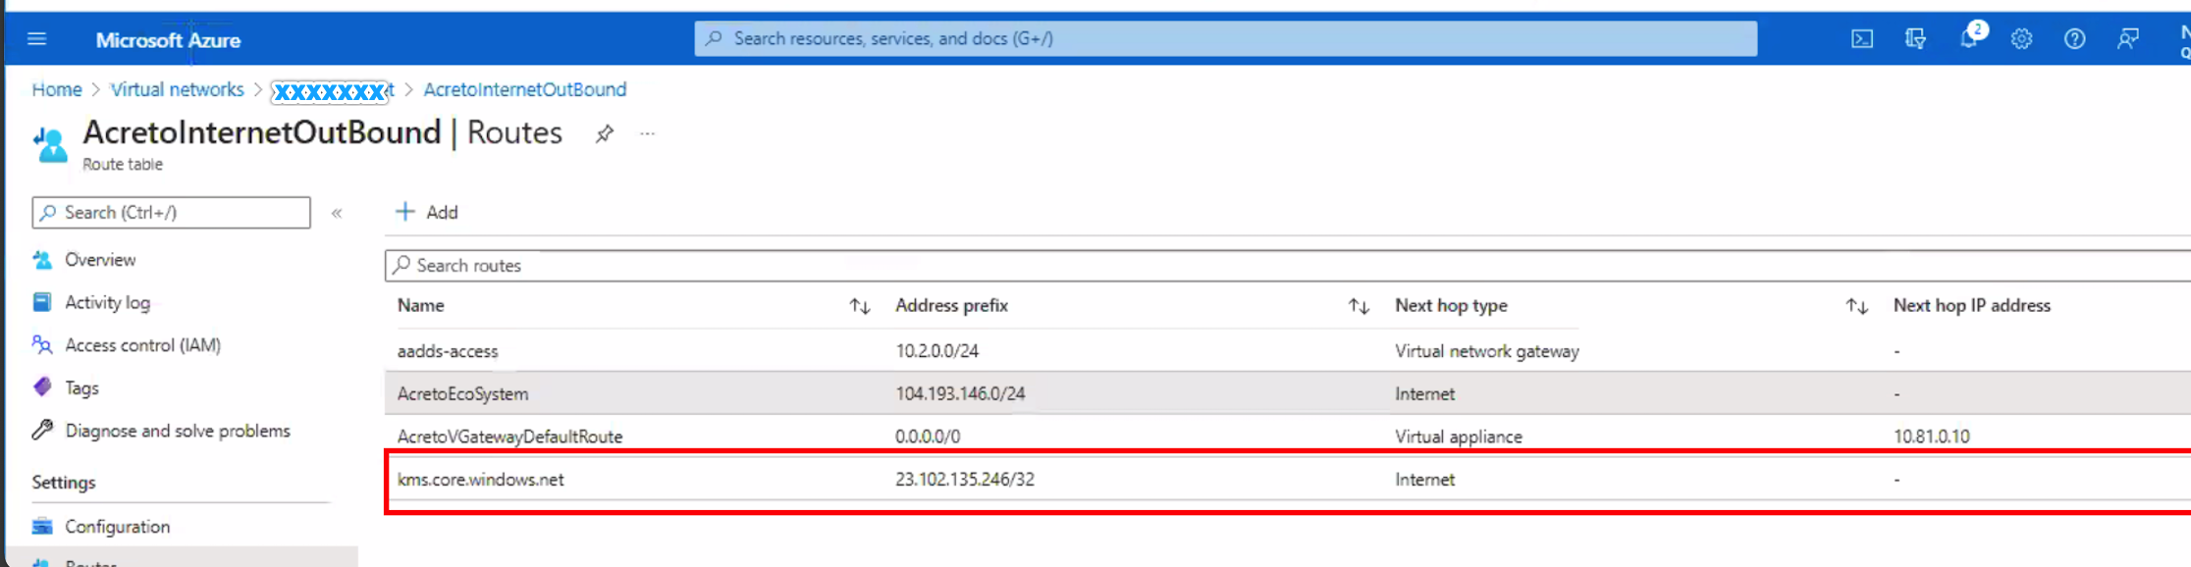Focus the global search resources box
2191x567 pixels.
(1225, 38)
